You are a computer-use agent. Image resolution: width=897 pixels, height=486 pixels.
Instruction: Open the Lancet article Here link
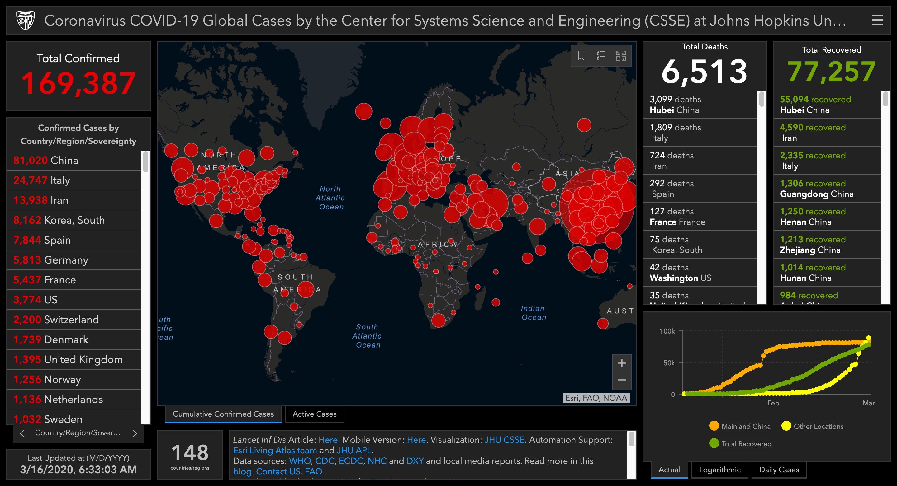(328, 440)
